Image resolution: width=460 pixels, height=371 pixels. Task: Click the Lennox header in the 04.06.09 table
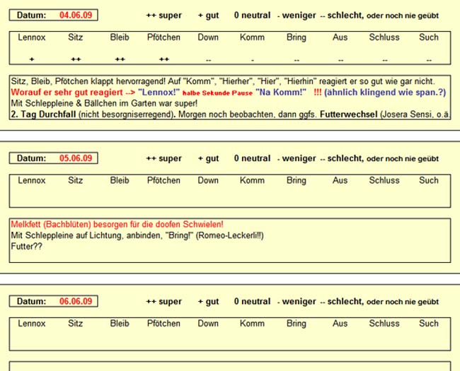[32, 37]
